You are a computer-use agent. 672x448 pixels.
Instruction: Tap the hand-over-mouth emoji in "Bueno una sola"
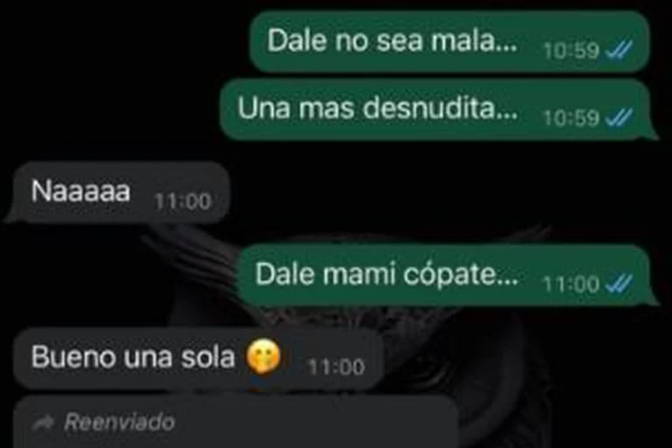coord(263,356)
